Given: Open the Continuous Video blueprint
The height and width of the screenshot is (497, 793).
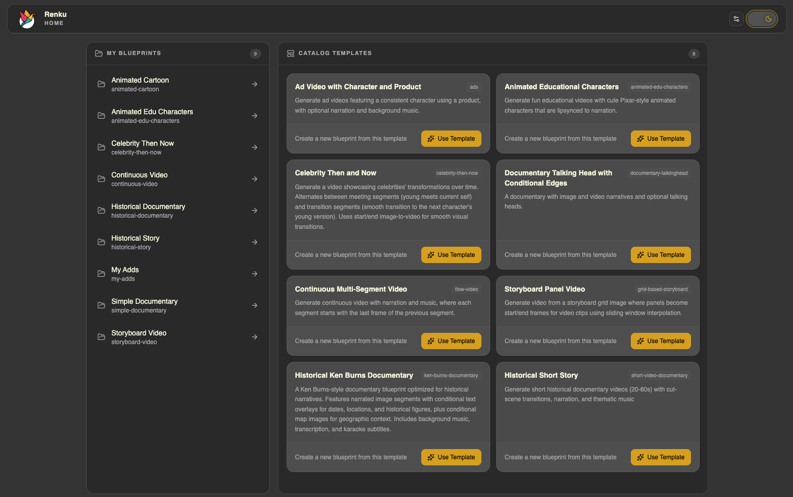Looking at the screenshot, I should (x=139, y=179).
